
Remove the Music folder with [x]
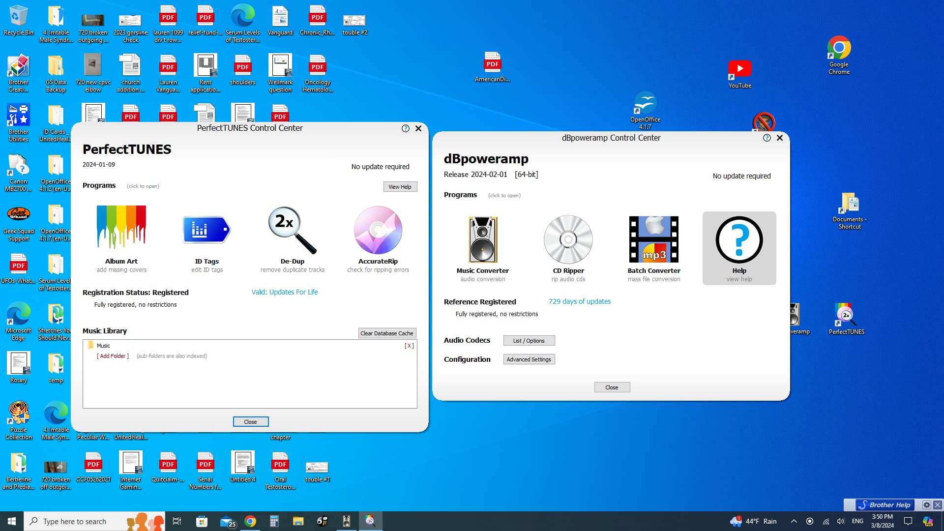point(409,346)
